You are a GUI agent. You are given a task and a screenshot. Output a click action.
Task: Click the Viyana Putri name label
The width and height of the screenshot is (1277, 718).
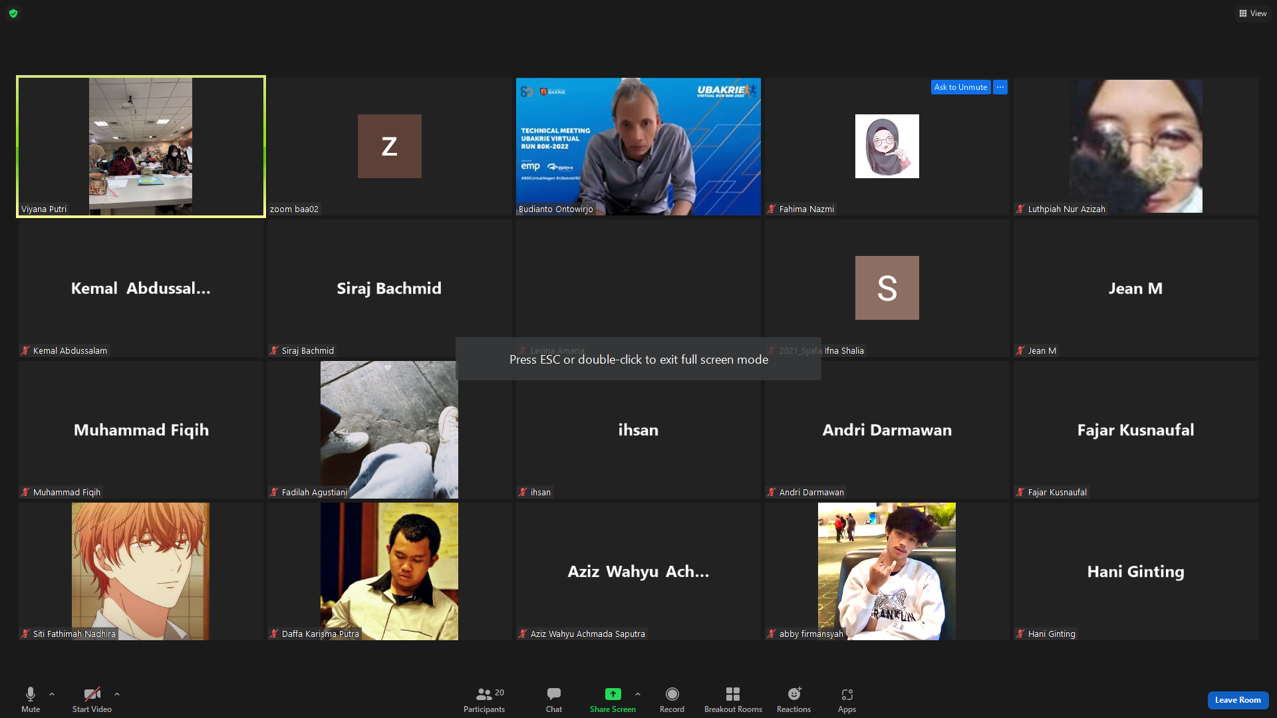(44, 209)
